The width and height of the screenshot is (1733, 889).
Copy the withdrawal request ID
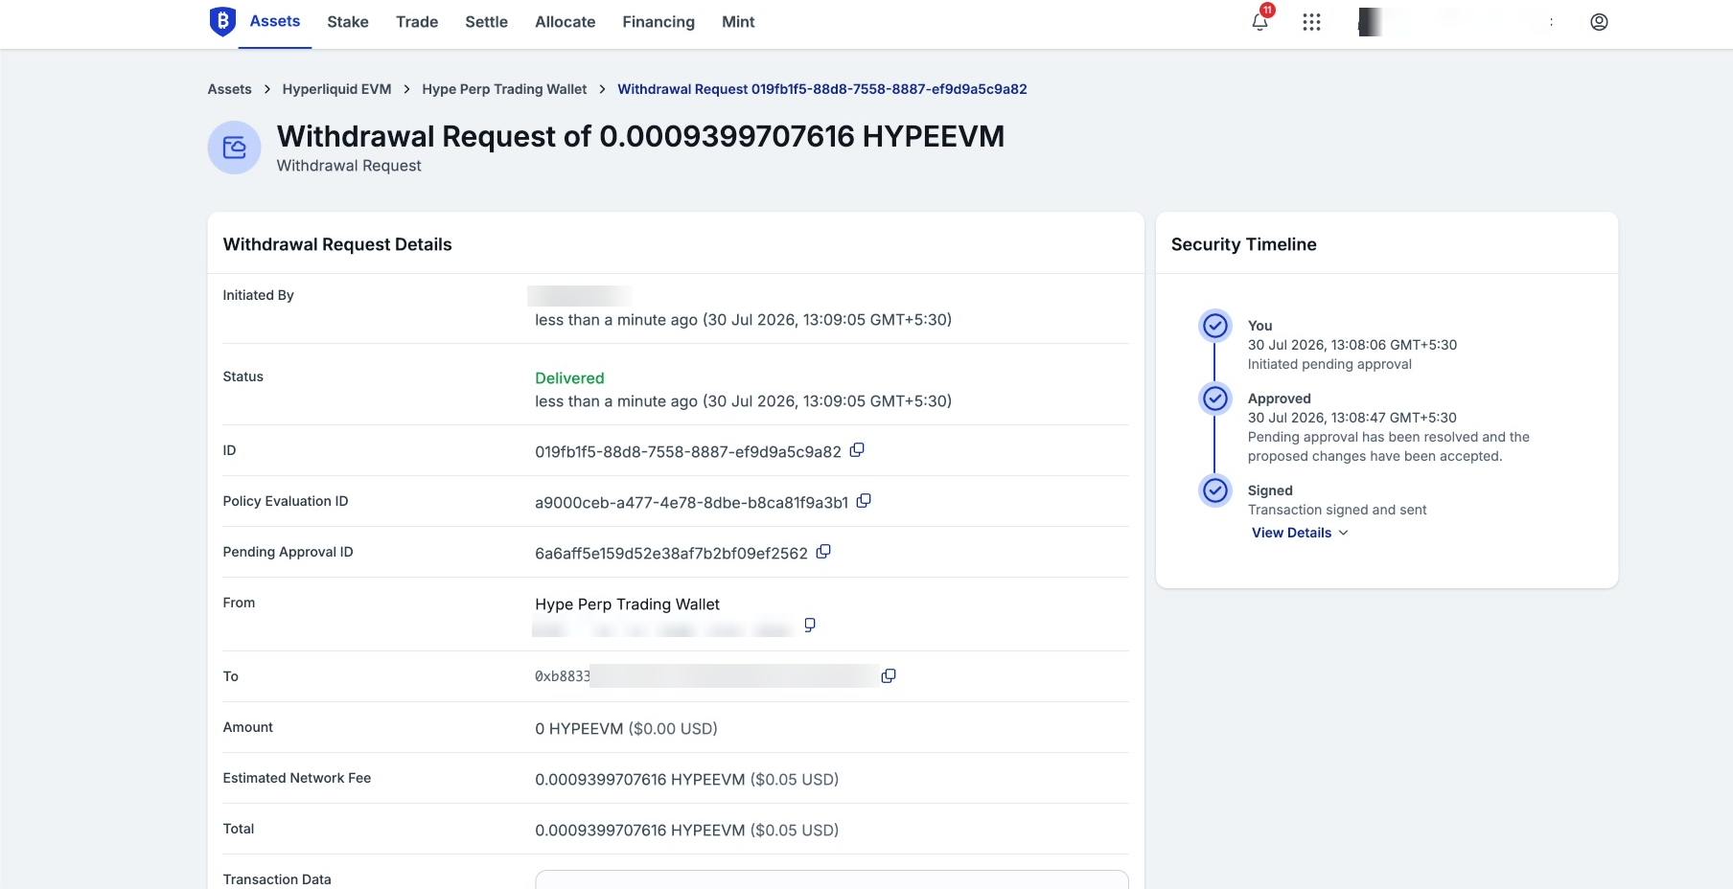pos(857,450)
